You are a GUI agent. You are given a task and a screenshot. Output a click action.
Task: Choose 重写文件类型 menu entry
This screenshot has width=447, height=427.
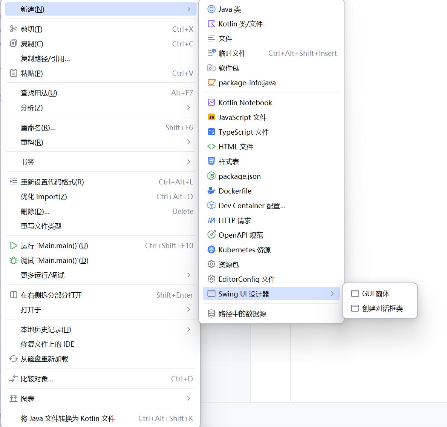click(101, 226)
